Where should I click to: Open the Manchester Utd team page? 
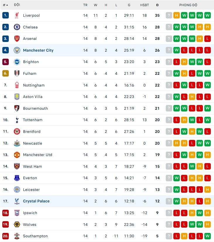pos(37,155)
